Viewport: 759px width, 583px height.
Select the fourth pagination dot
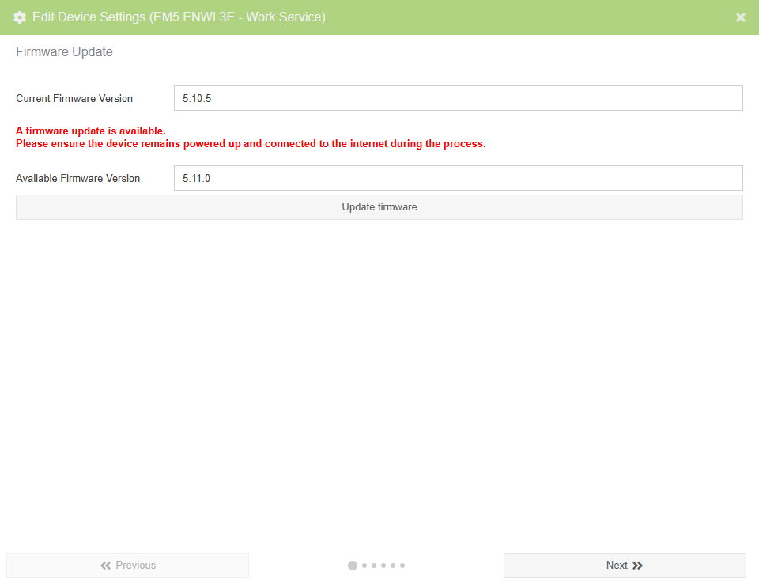pyautogui.click(x=383, y=565)
